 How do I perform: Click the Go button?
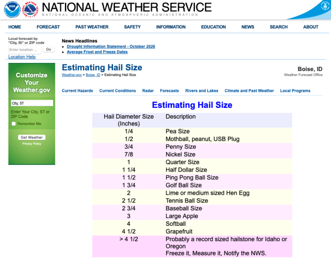coord(49,49)
